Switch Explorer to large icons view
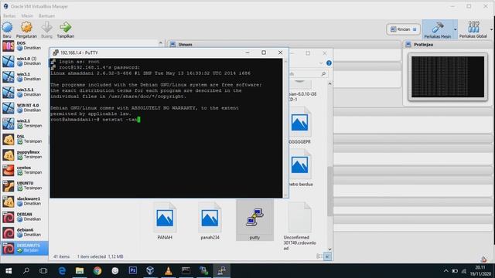Viewport: 495px width, 278px height. click(x=327, y=256)
